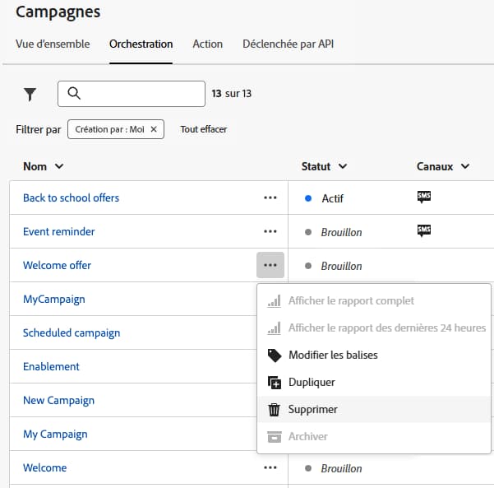Click the SMS channel icon for Back to school offers

click(424, 197)
